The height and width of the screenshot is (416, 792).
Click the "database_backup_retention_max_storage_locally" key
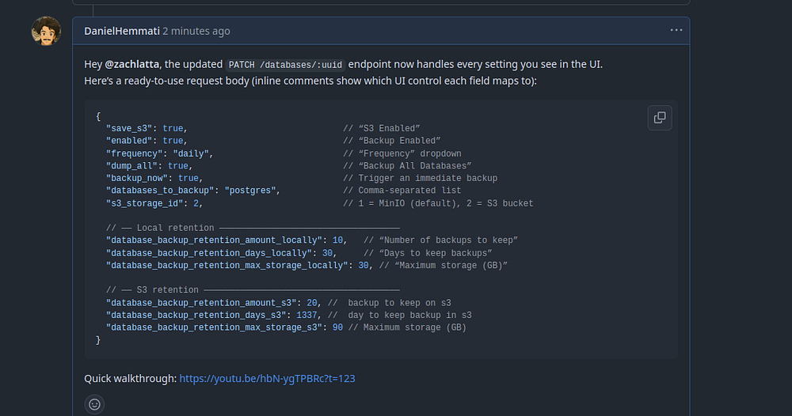pyautogui.click(x=227, y=266)
